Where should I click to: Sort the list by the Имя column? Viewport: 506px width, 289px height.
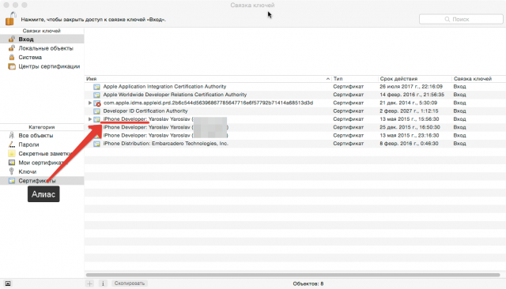click(208, 79)
